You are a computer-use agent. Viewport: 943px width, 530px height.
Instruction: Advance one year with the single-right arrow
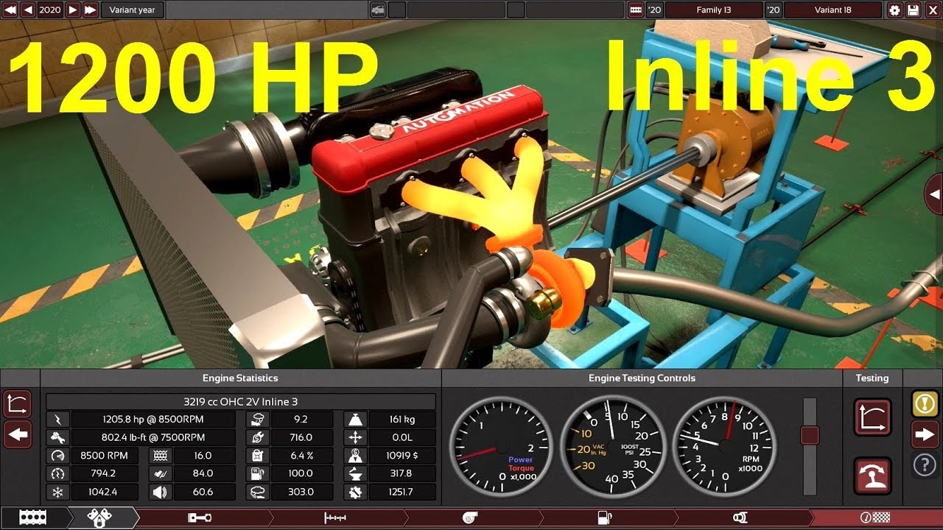pyautogui.click(x=72, y=10)
